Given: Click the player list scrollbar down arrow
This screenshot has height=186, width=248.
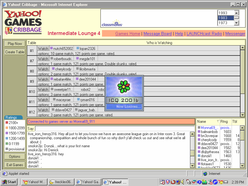Looking at the screenshot, I should [x=242, y=166].
